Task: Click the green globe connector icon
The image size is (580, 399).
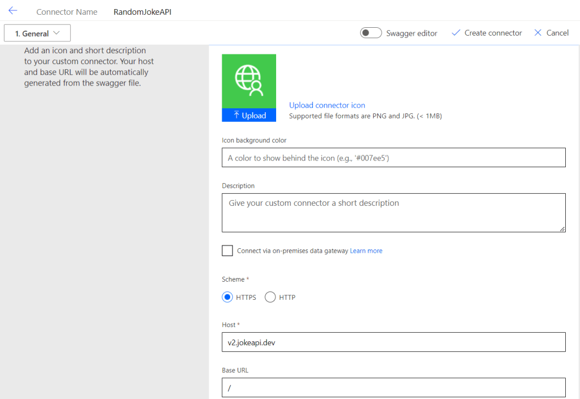Action: 249,80
